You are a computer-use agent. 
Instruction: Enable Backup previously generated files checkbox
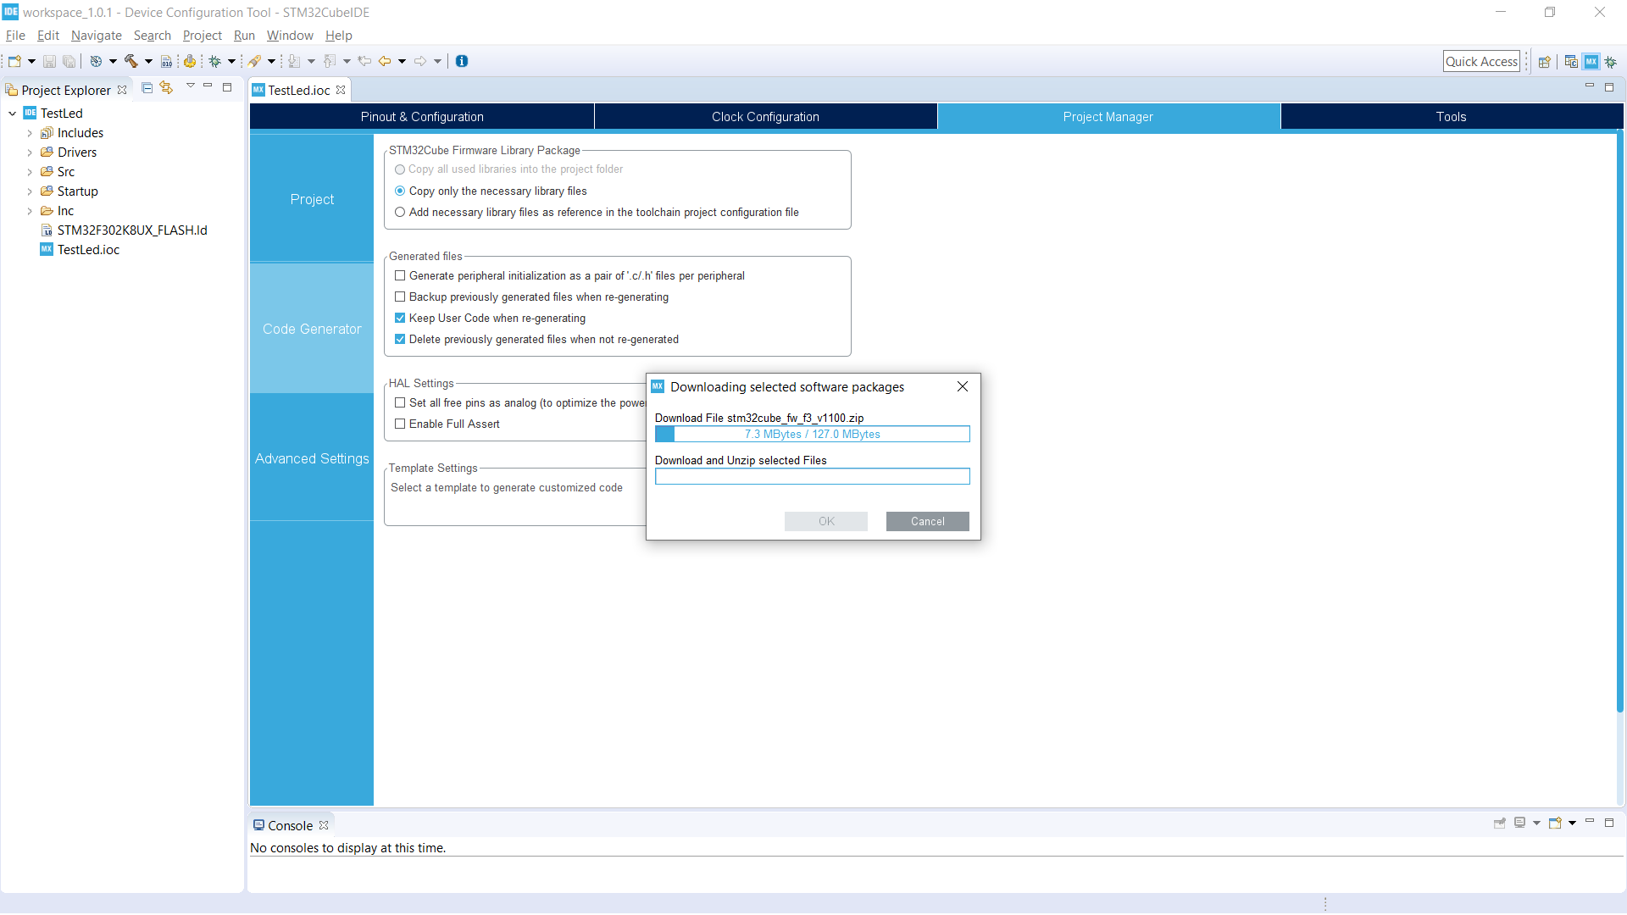coord(400,297)
